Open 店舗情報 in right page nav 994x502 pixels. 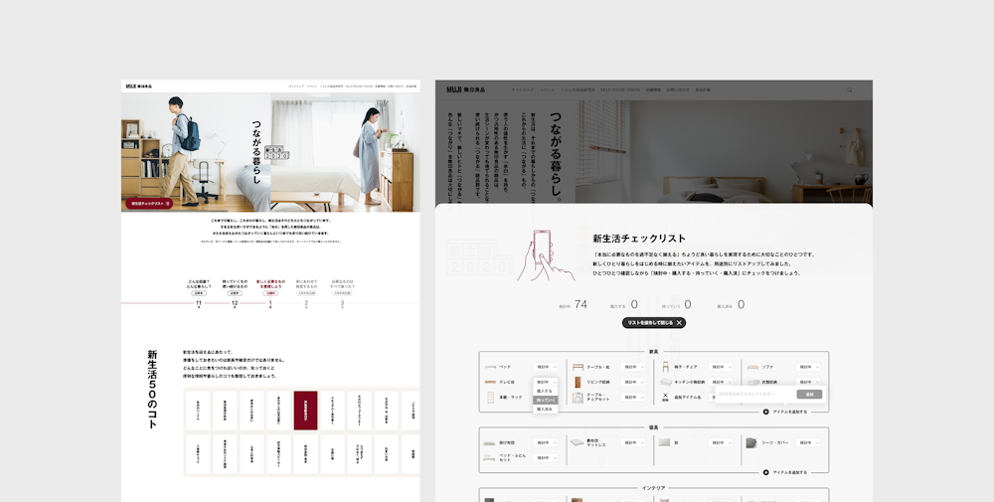pos(653,90)
